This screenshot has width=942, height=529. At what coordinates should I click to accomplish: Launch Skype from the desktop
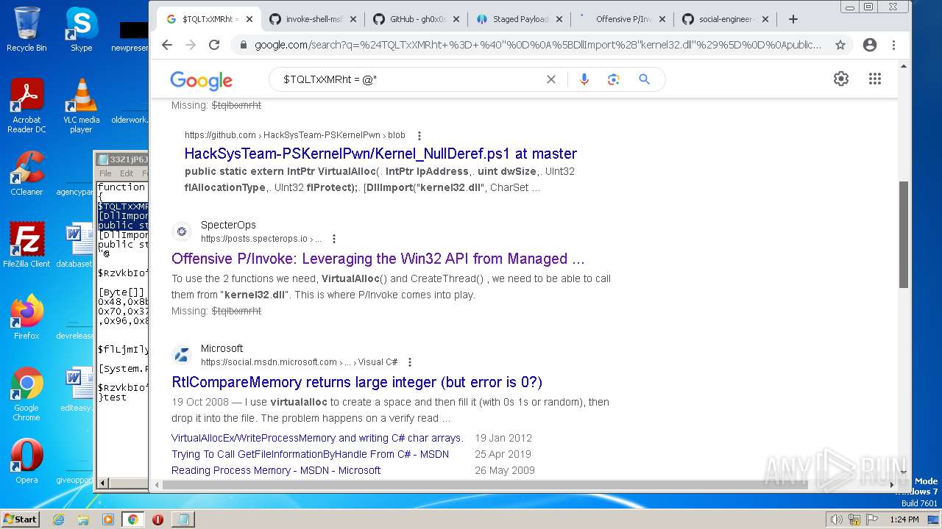click(81, 29)
